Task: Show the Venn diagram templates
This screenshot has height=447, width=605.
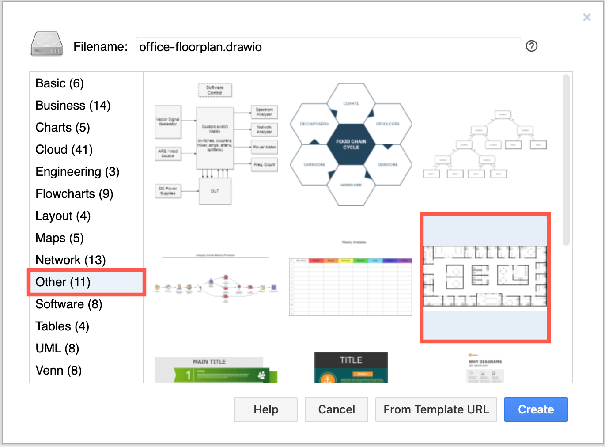Action: (58, 370)
